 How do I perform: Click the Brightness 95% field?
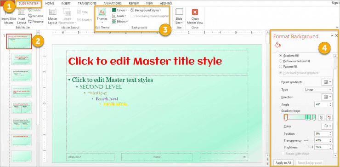click(x=322, y=147)
